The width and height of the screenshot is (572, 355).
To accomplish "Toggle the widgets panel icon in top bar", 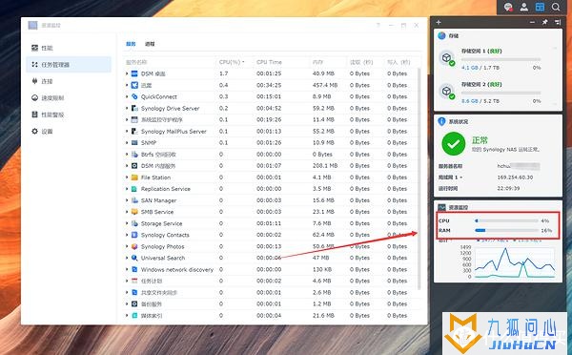I will tap(540, 7).
